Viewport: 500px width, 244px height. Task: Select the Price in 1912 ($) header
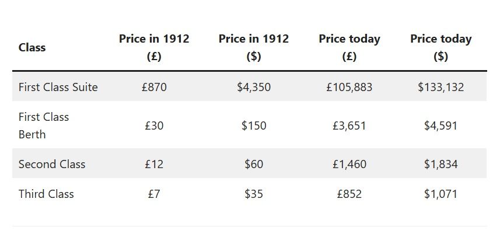pyautogui.click(x=254, y=48)
